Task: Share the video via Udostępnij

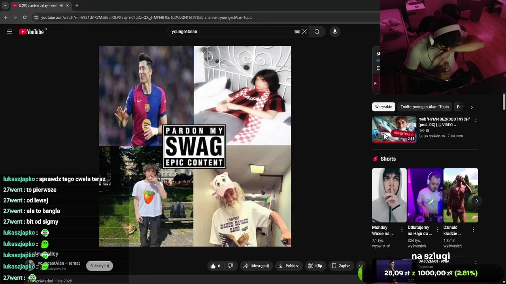Action: click(256, 266)
